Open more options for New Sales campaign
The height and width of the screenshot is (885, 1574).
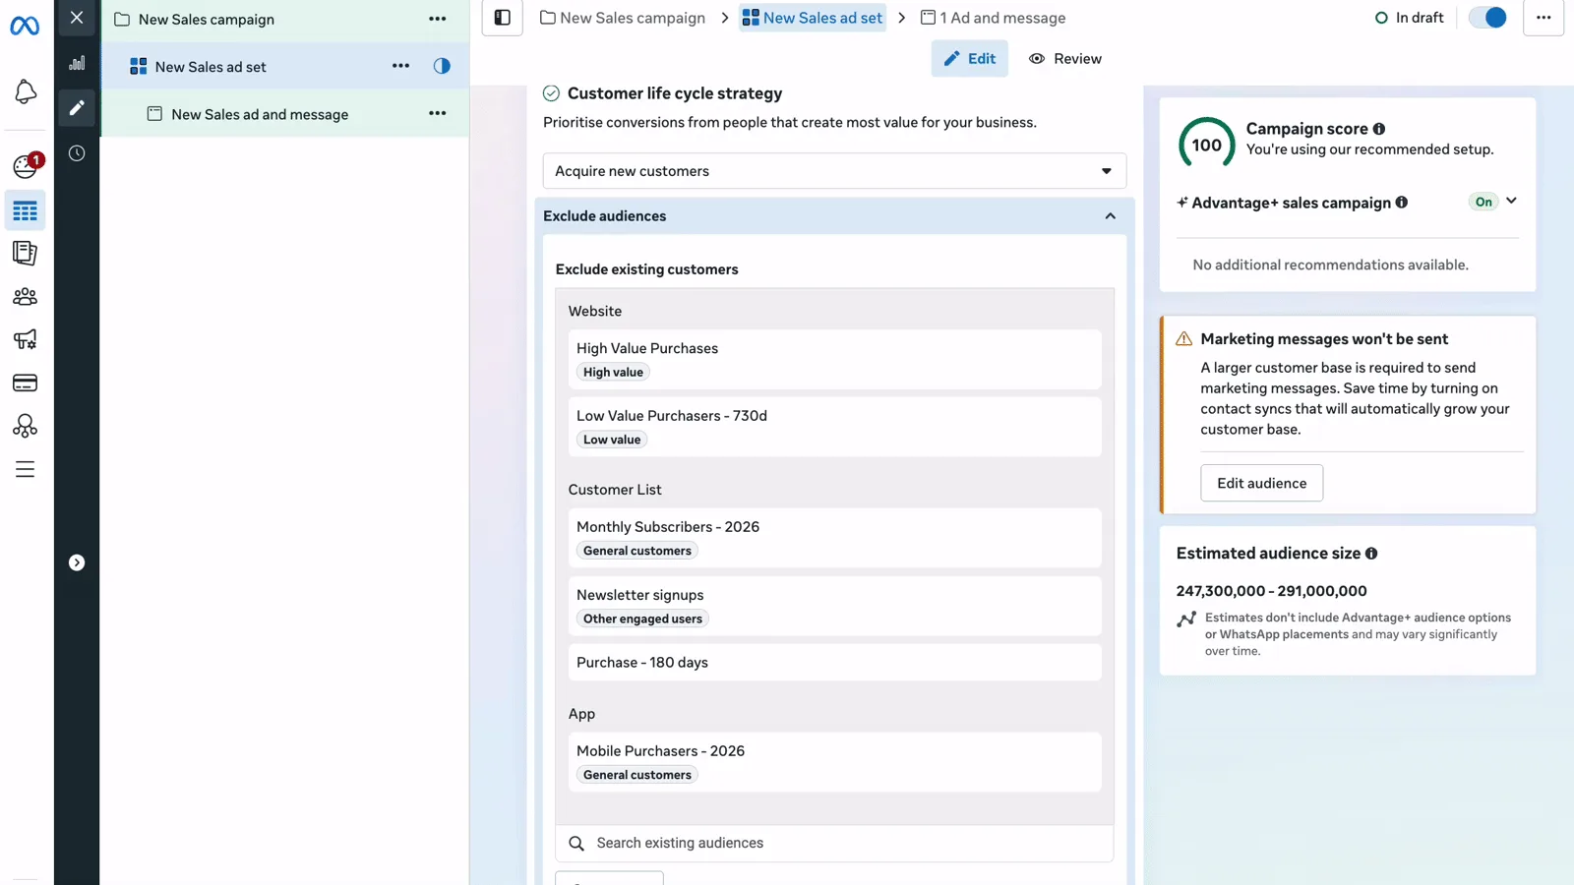click(x=438, y=19)
